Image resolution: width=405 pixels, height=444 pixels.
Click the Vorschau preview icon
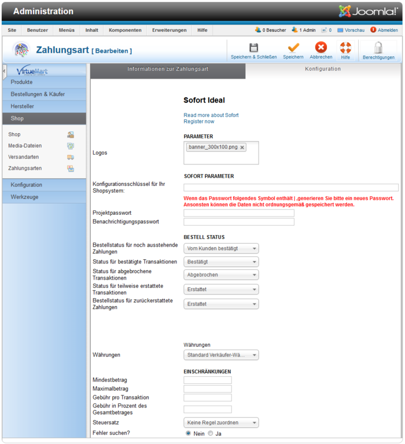(x=340, y=30)
